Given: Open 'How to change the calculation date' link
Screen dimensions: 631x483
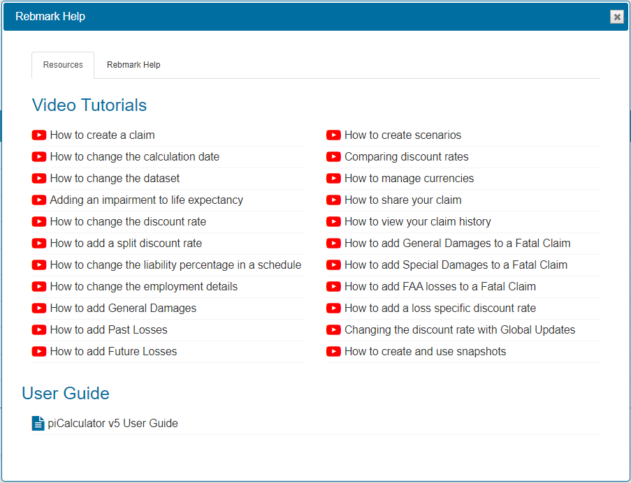Looking at the screenshot, I should point(134,157).
